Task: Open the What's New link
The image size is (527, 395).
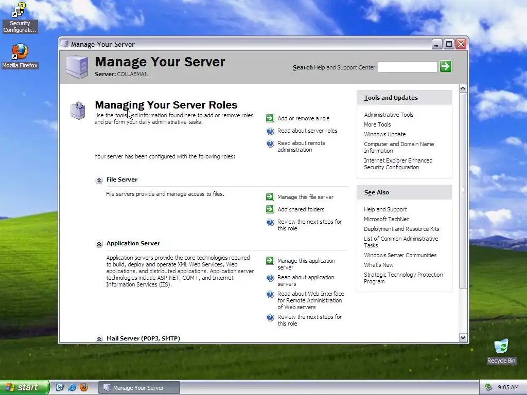Action: [378, 265]
